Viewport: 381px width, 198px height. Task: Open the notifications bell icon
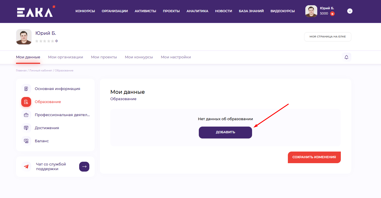pos(346,57)
